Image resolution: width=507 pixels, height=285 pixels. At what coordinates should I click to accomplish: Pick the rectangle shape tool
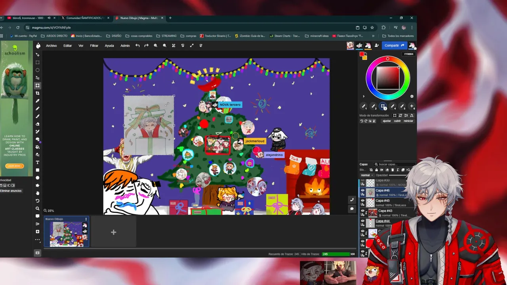[38, 170]
